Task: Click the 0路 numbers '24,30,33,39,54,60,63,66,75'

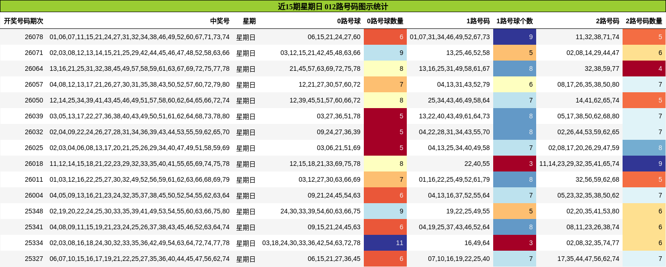Action: 320,211
